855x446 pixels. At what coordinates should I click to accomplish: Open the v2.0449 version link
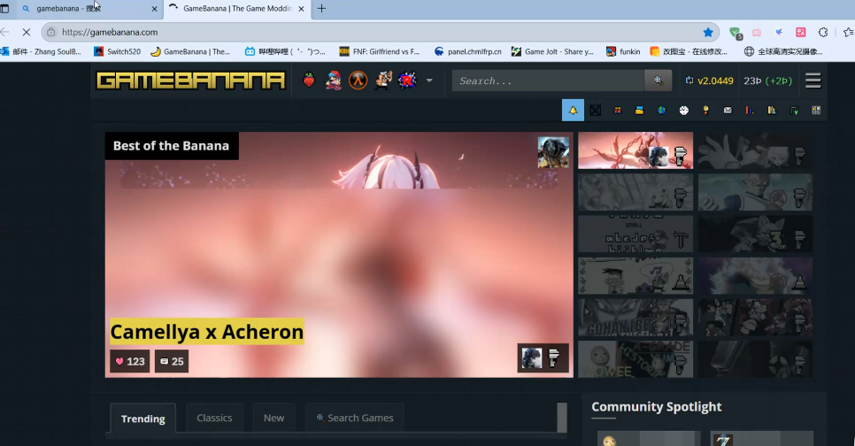[x=710, y=81]
